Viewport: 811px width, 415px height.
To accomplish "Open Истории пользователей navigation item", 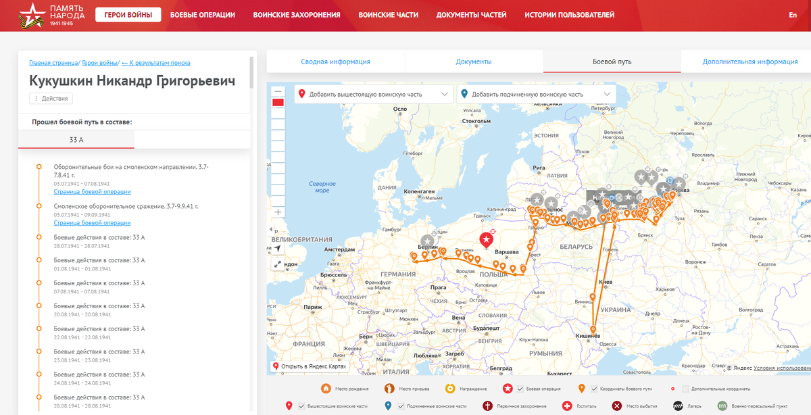I will tap(570, 15).
